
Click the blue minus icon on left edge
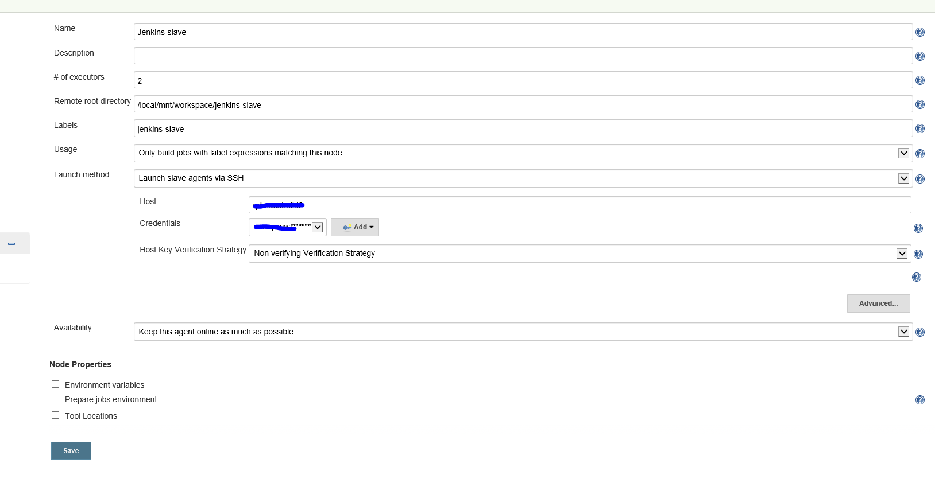click(x=11, y=244)
